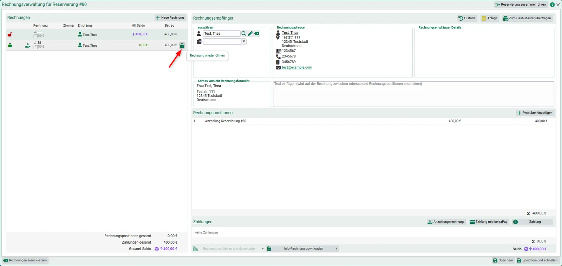Click into the empty company input field
The height and width of the screenshot is (266, 562).
point(222,41)
